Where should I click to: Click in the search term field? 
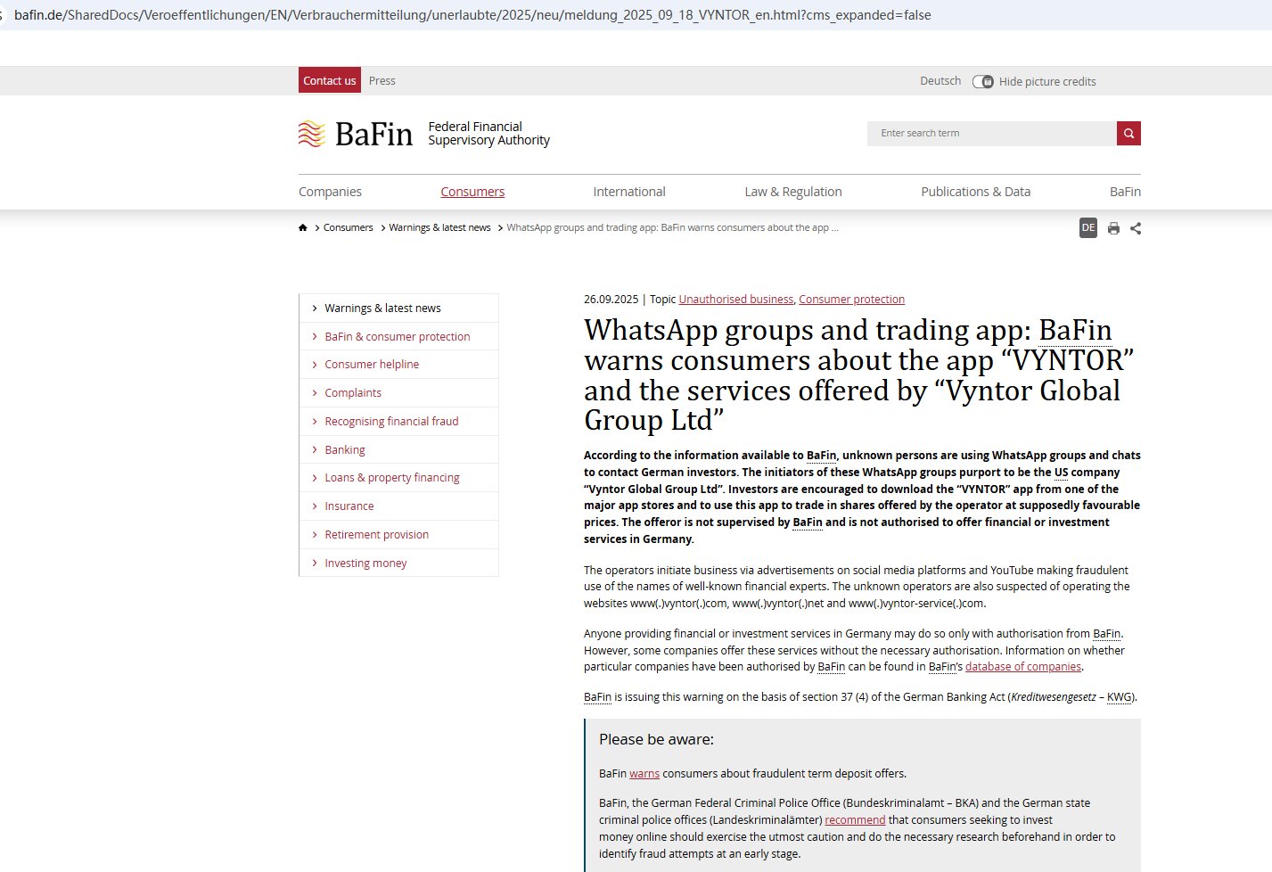point(990,134)
